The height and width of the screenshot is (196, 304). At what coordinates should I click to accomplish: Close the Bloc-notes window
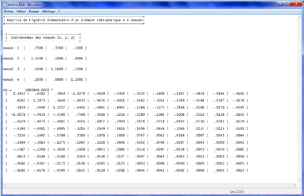296,3
